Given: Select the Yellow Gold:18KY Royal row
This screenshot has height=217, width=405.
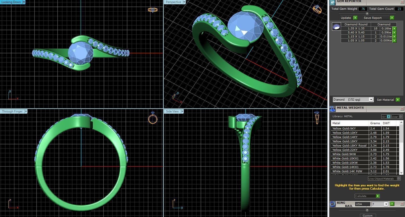Looking at the screenshot, I should coord(365,146).
